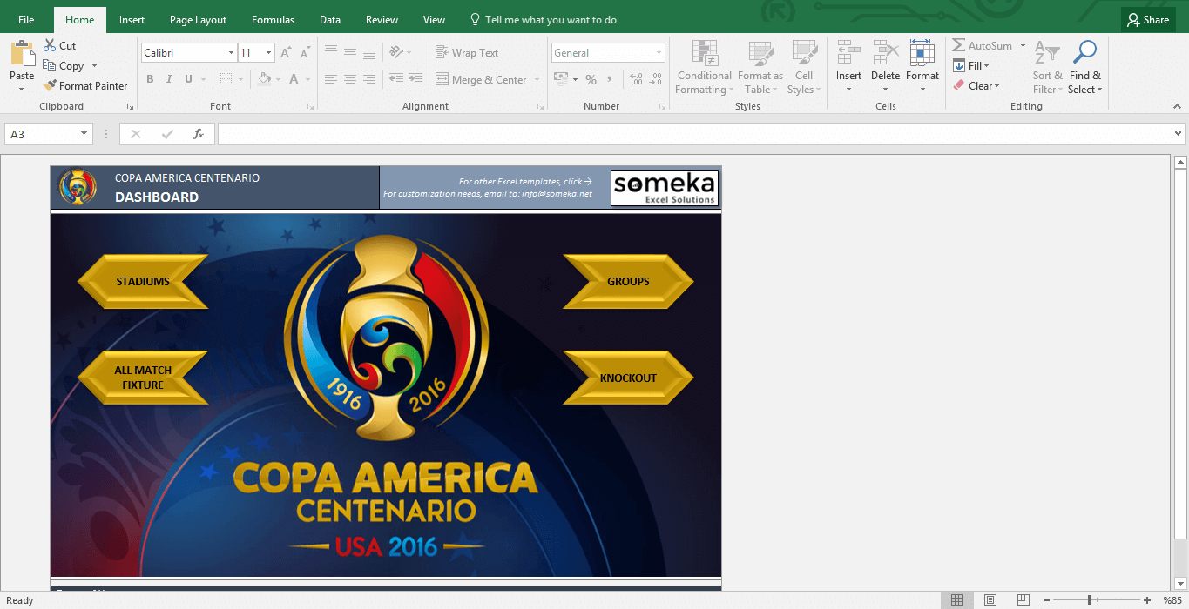Switch to the Formulas tab
Screen dimensions: 1189x609
click(x=273, y=20)
